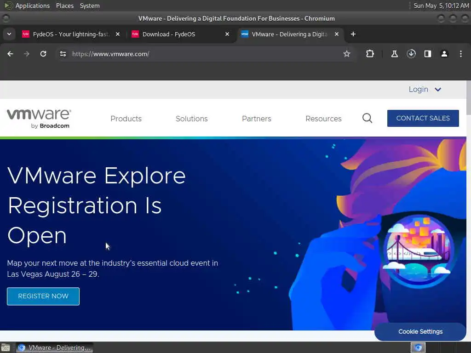The height and width of the screenshot is (353, 471).
Task: Open site information icon in address bar
Action: (x=63, y=54)
